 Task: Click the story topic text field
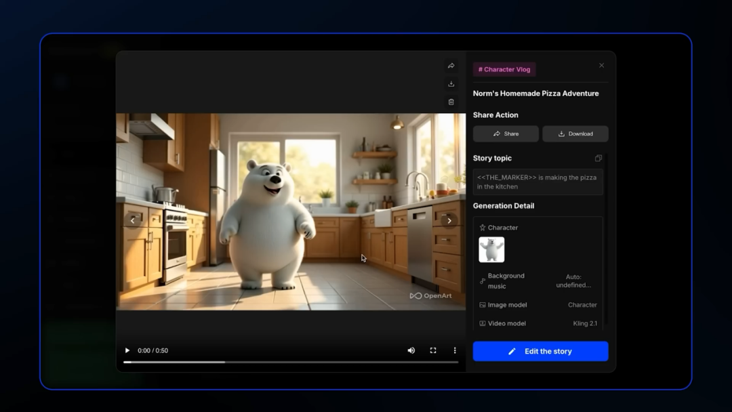pyautogui.click(x=537, y=182)
